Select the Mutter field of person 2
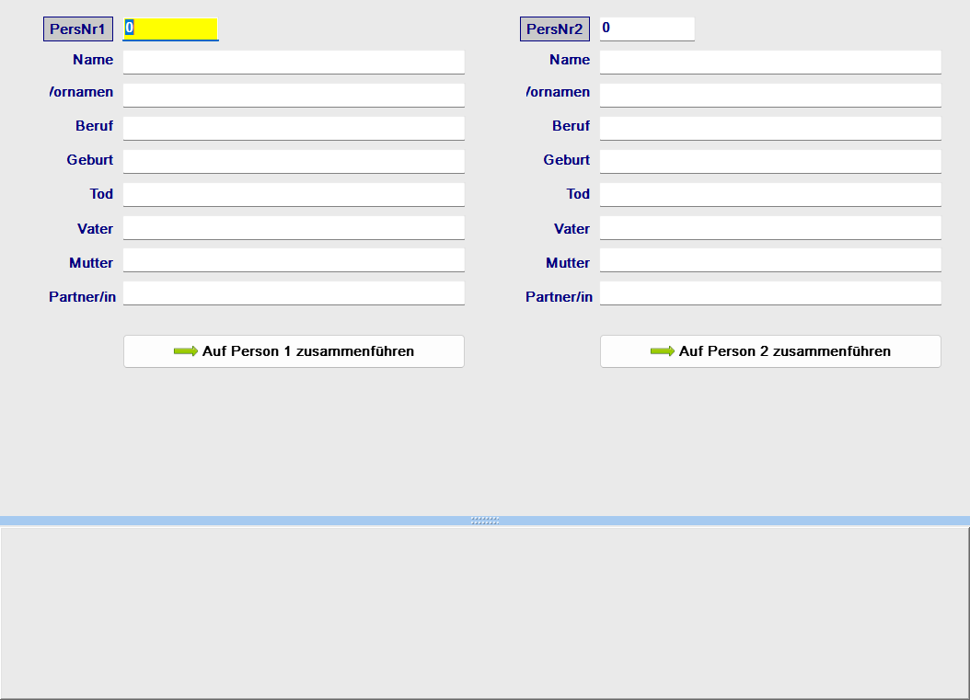 [x=770, y=260]
